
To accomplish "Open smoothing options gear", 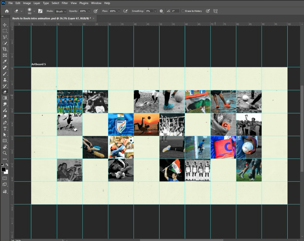I will click(x=161, y=11).
